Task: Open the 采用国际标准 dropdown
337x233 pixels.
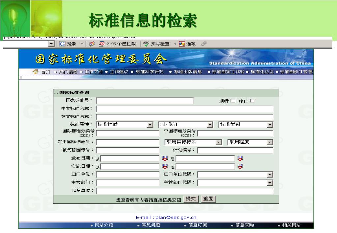Action: pos(193,142)
